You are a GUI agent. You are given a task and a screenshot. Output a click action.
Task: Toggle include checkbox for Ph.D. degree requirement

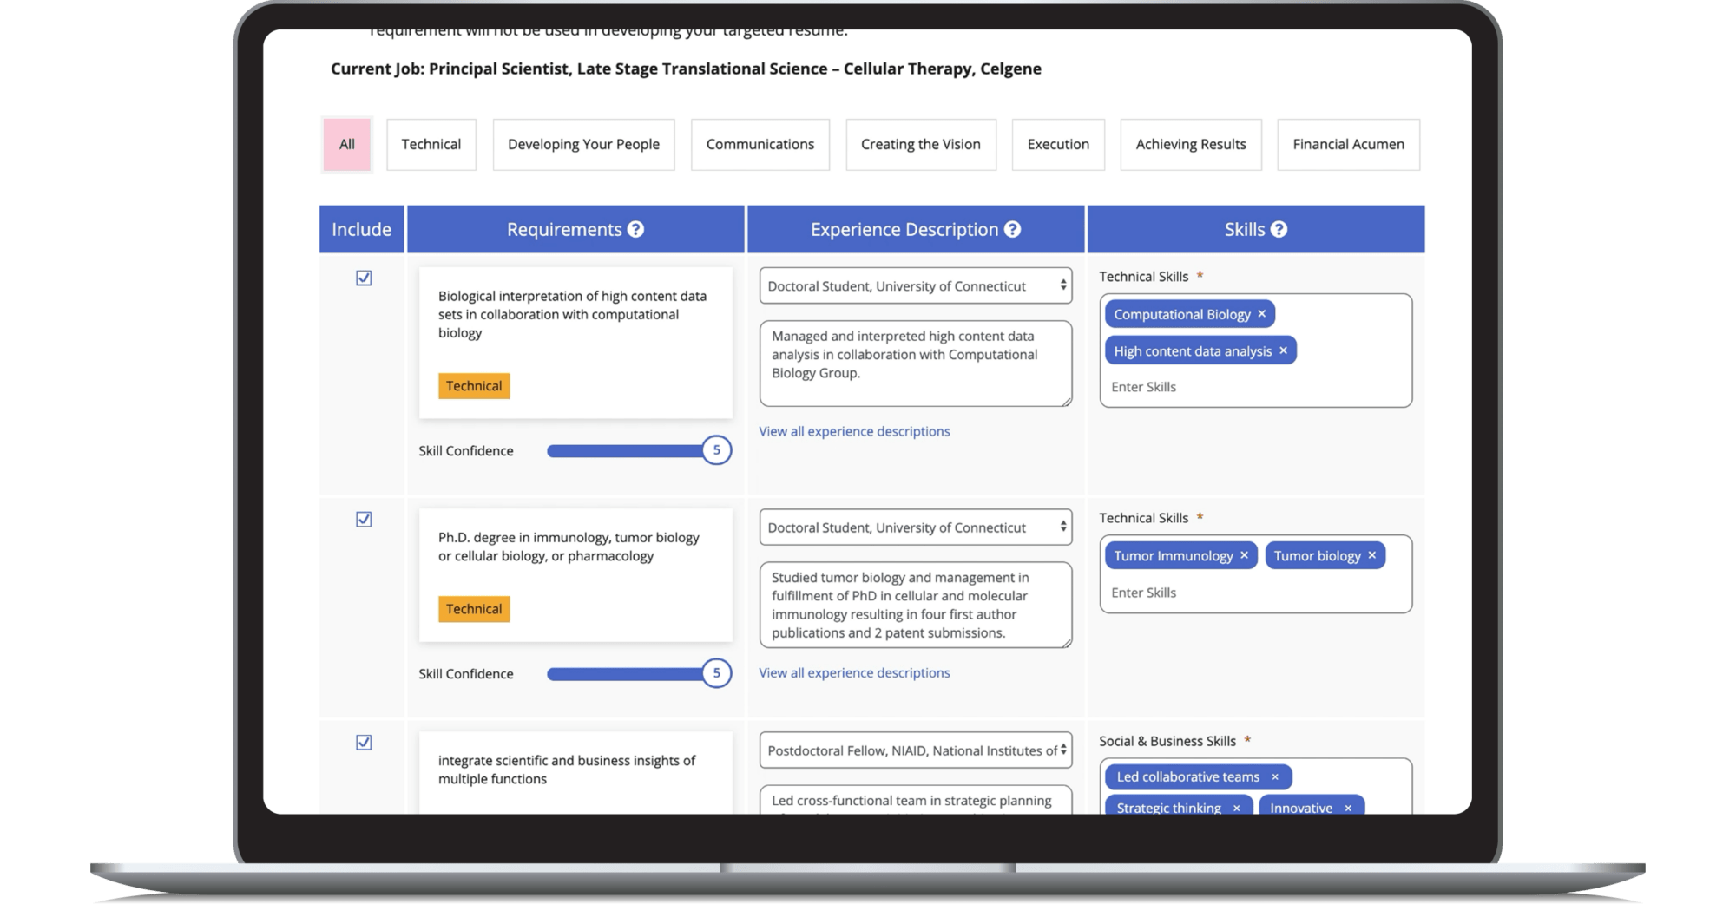[364, 520]
